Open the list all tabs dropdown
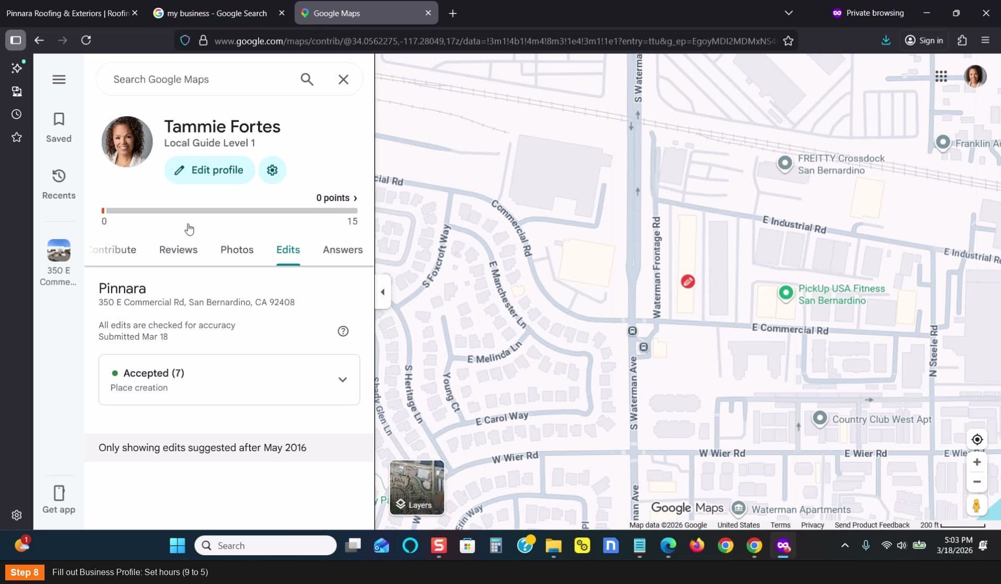The image size is (1001, 584). tap(788, 13)
